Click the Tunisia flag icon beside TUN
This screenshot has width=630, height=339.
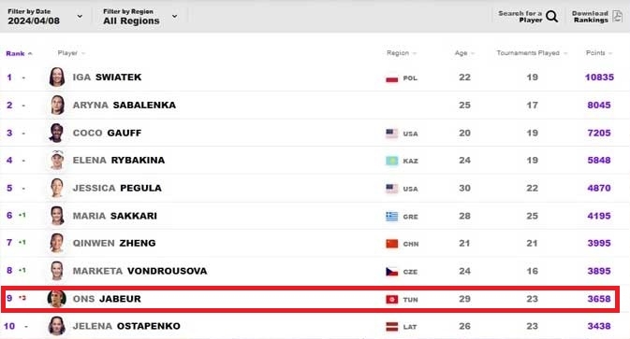pos(391,300)
